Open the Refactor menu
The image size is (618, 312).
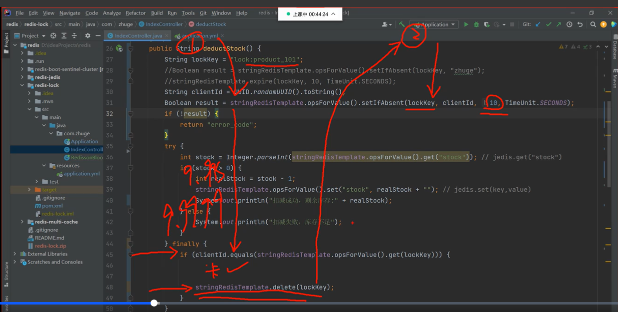click(x=136, y=13)
